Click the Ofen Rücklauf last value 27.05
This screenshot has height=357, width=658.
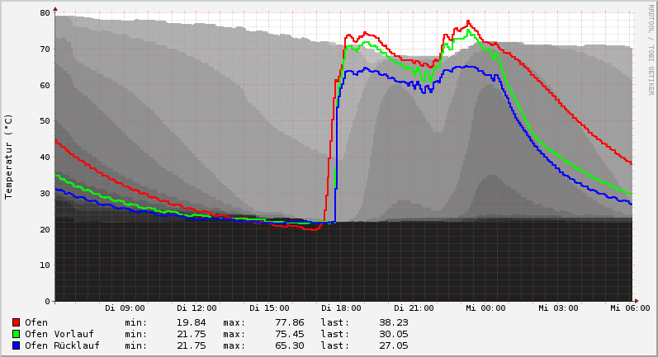(393, 345)
